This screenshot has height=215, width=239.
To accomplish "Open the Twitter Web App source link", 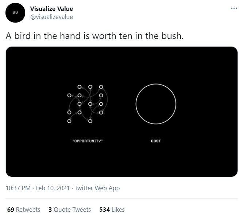I will 97,188.
